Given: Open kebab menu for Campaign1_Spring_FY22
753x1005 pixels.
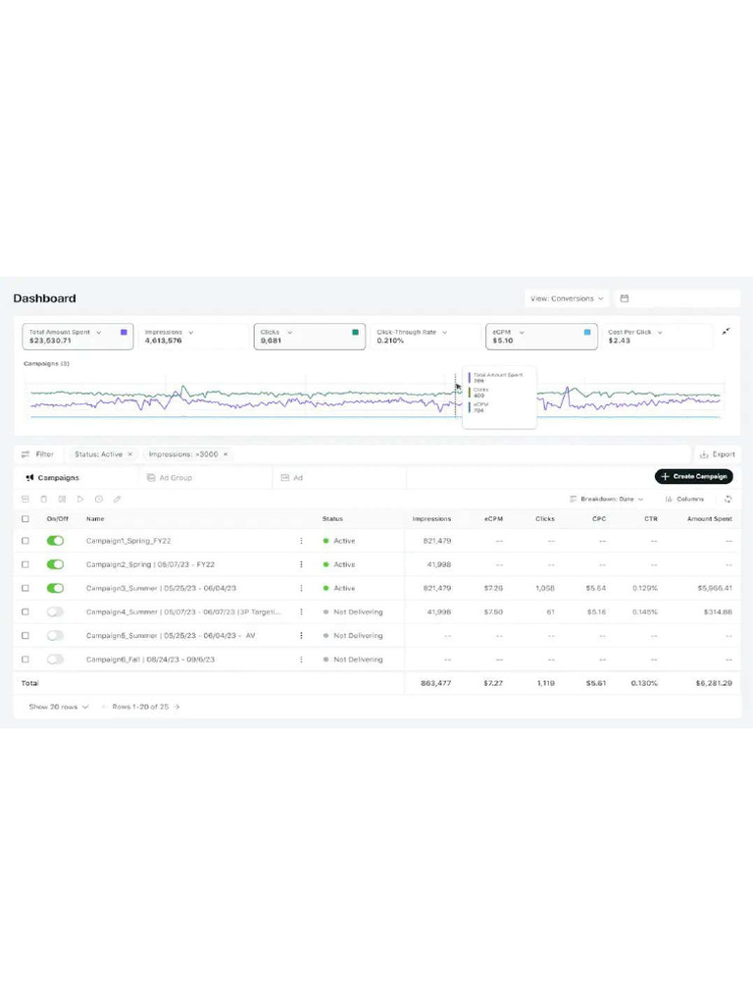Looking at the screenshot, I should pyautogui.click(x=301, y=541).
